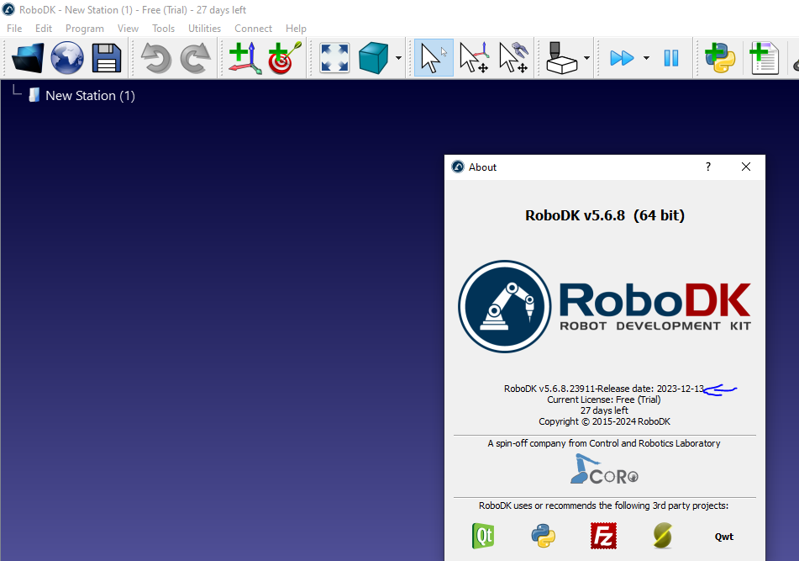Open a file with the folder icon

coord(28,58)
